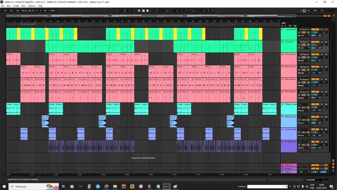
Task: Click the W optimize width button
Action: coord(329,16)
